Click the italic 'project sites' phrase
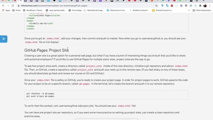 pyautogui.click(x=123, y=59)
